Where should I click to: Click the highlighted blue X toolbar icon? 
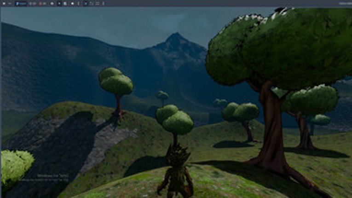[86, 4]
